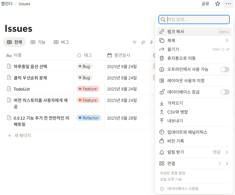
Task: Click the Refactor tag
Action: [x=89, y=118]
